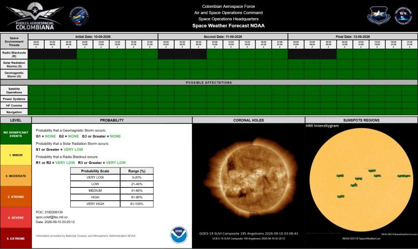This screenshot has width=418, height=249.
Task: Click the shield-shaped star emblem at top right
Action: pyautogui.click(x=378, y=16)
